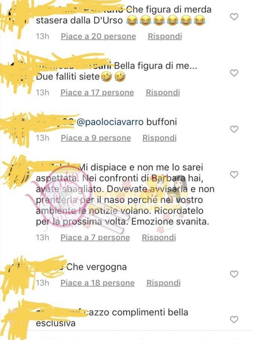The height and width of the screenshot is (340, 253).
Task: View 'Piace a 9 persone' likers
Action: tap(96, 138)
